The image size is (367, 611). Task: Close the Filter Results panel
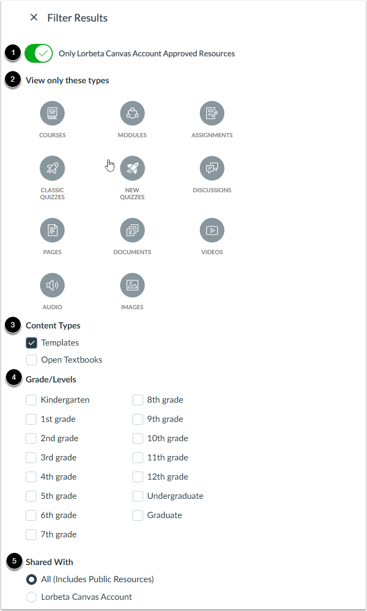point(34,17)
